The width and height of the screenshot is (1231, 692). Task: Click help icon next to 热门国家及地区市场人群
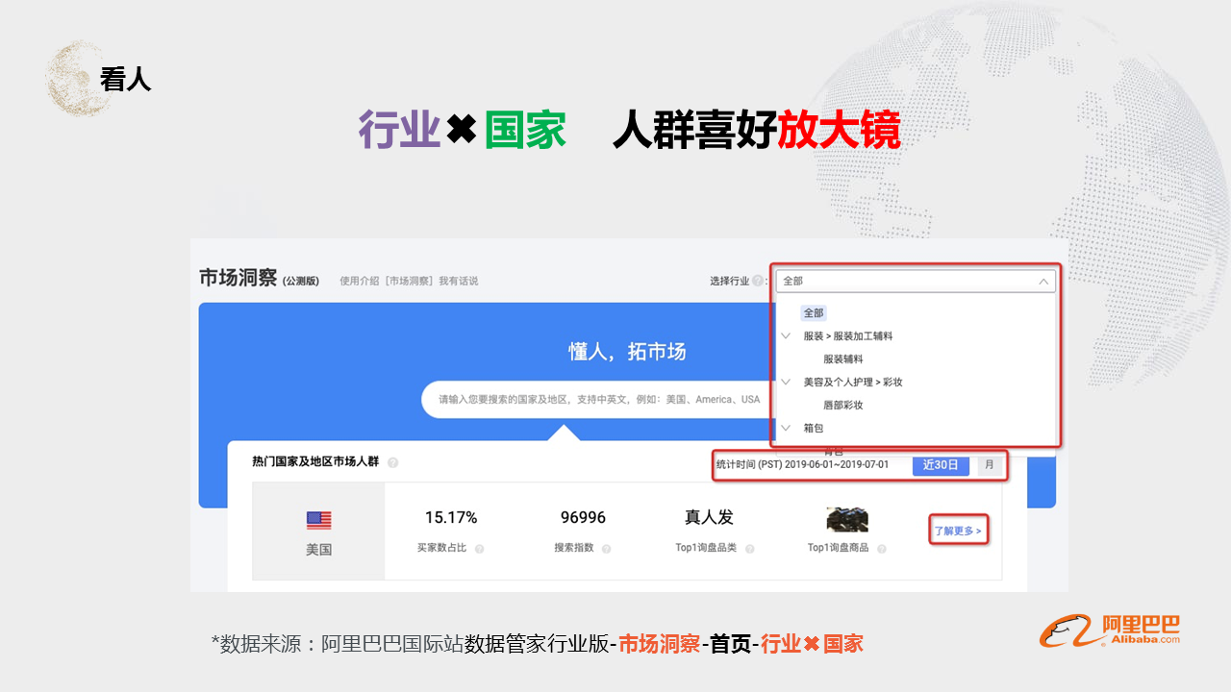pos(392,462)
